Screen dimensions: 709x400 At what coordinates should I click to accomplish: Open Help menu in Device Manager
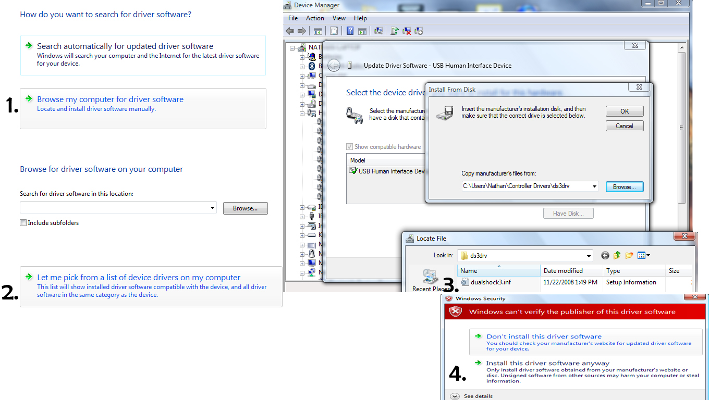click(x=360, y=18)
